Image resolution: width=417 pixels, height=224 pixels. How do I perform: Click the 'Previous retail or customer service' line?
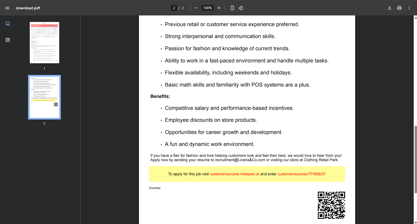point(232,24)
